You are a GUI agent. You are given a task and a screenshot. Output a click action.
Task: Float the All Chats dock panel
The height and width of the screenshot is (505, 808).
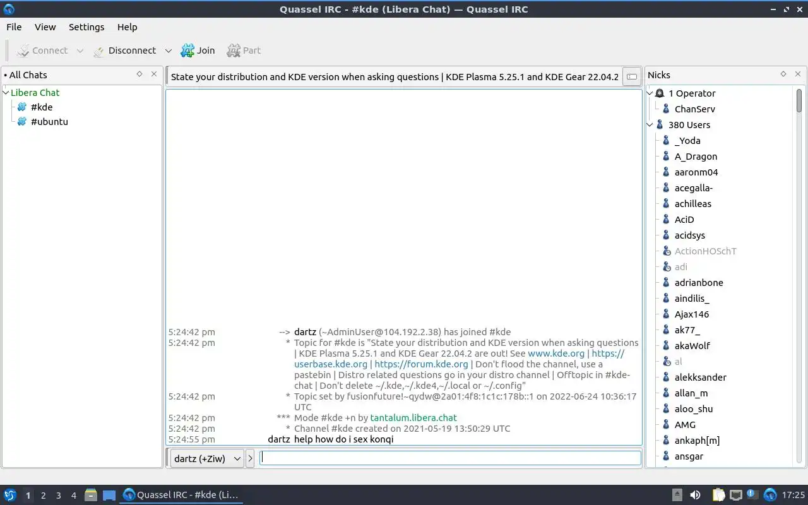pyautogui.click(x=140, y=74)
